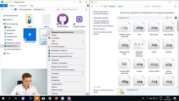Choose Копировать in context menu
The width and height of the screenshot is (179, 101).
66,80
